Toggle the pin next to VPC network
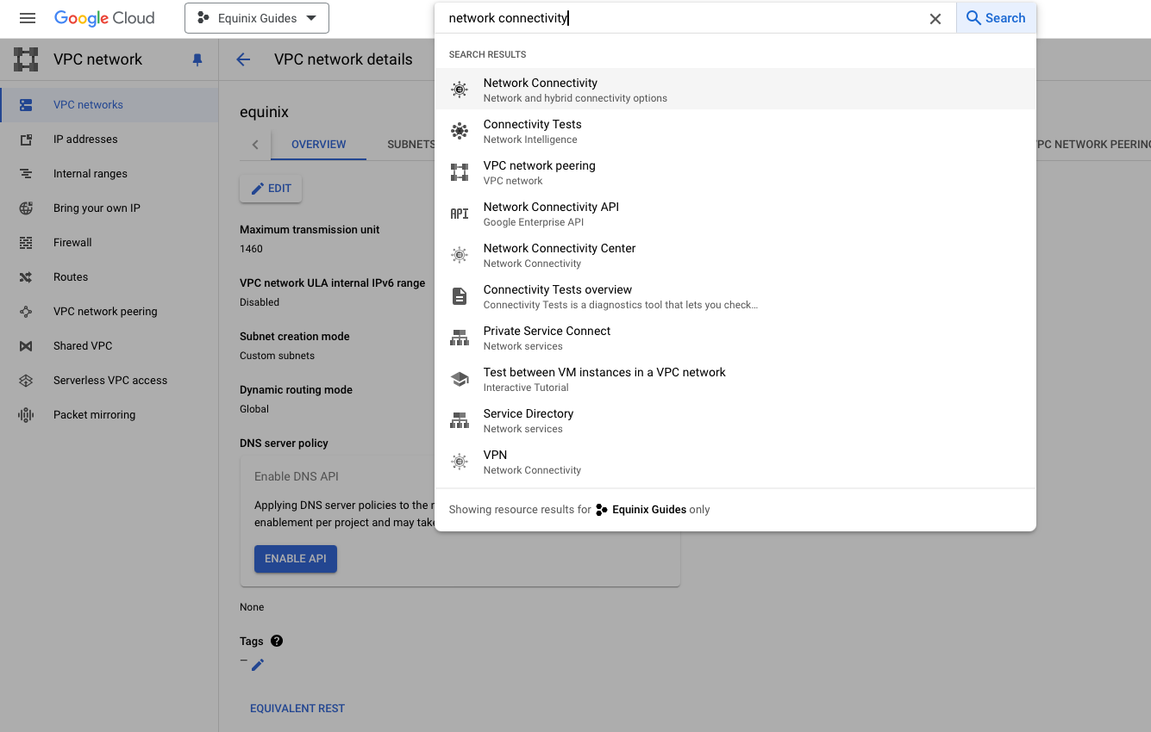Viewport: 1151px width, 732px height. (197, 59)
